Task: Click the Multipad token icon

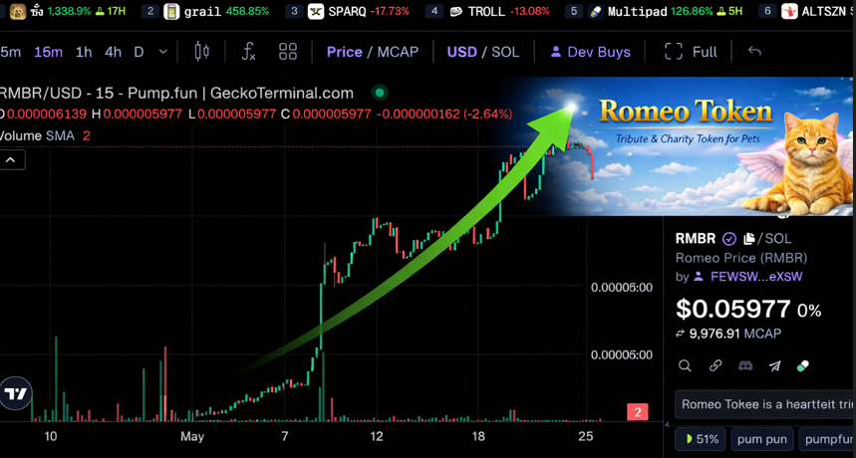Action: pyautogui.click(x=596, y=11)
